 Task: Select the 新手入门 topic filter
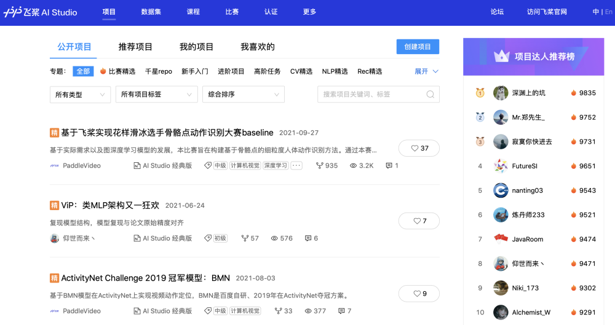[194, 71]
